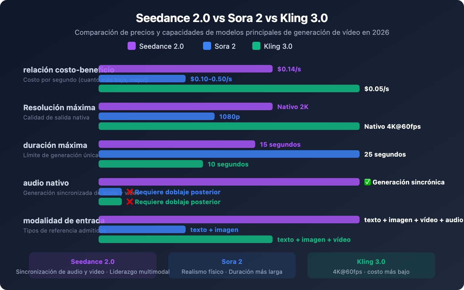Click the Seedance 2.0 summary card
This screenshot has height=290, width=464.
pyautogui.click(x=93, y=265)
